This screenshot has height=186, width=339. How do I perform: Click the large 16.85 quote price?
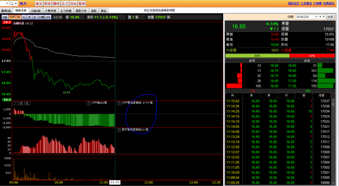(239, 27)
